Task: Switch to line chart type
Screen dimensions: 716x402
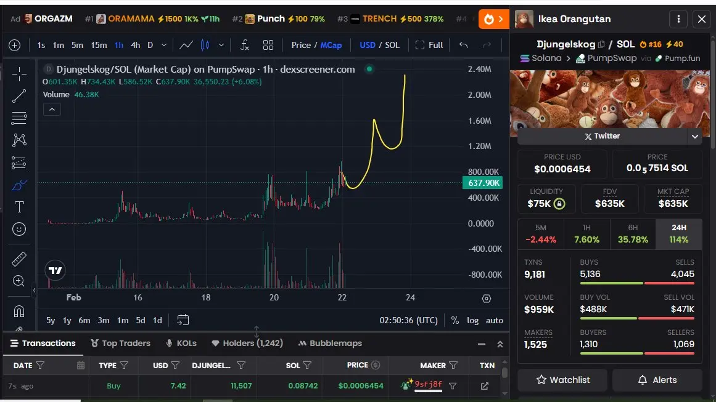Action: [x=186, y=45]
